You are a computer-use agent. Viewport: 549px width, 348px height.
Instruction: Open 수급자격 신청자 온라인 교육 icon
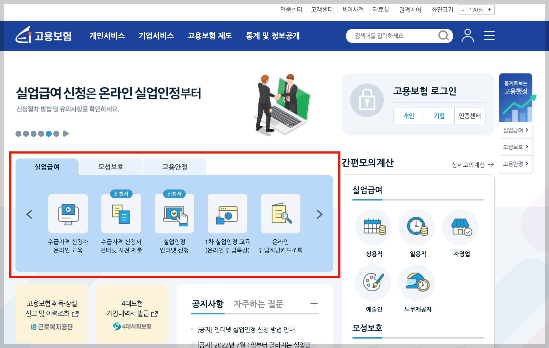tap(68, 213)
